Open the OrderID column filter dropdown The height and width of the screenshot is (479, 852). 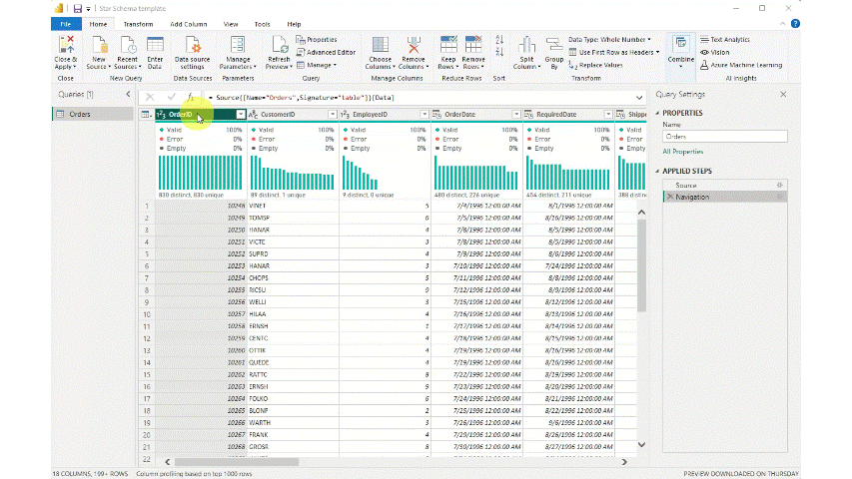coord(240,115)
